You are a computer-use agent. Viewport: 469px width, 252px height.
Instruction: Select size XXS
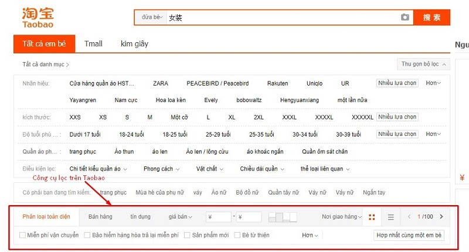[75, 117]
